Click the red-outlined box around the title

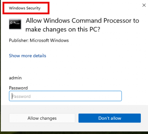(x=26, y=8)
